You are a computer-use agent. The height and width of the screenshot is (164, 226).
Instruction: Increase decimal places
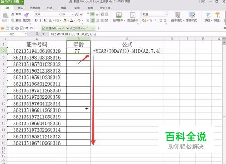160,20
